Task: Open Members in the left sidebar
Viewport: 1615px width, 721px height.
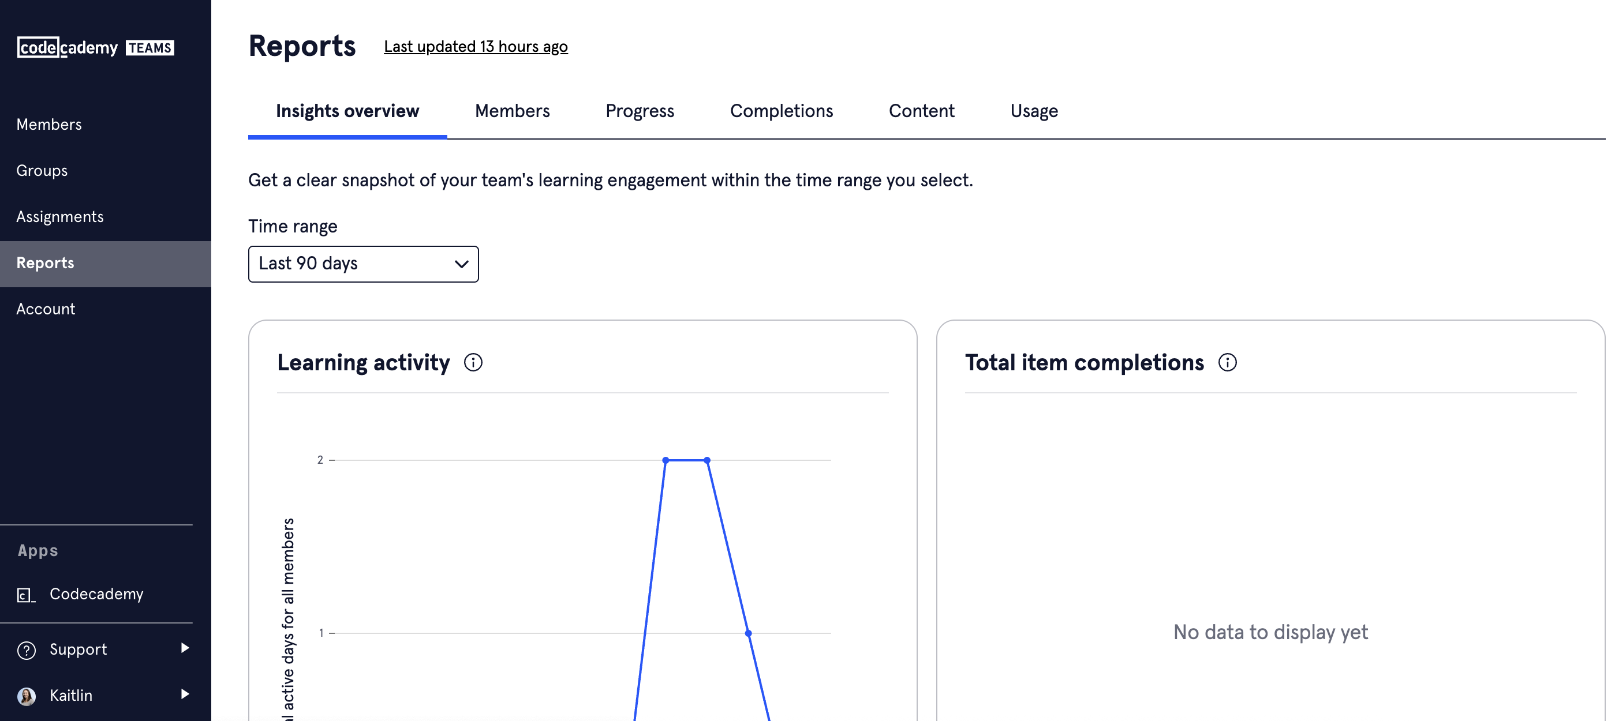Action: pyautogui.click(x=49, y=124)
